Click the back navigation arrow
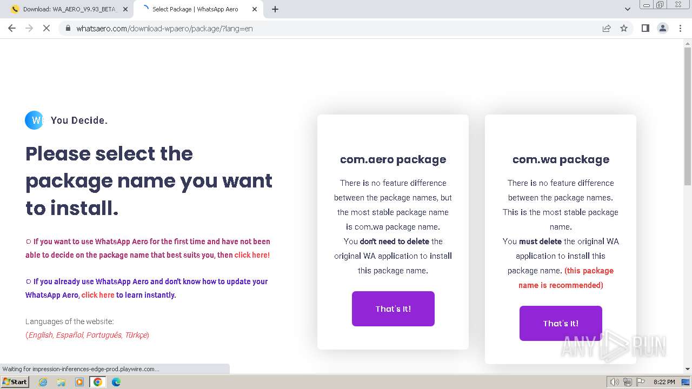This screenshot has height=389, width=692. (12, 28)
